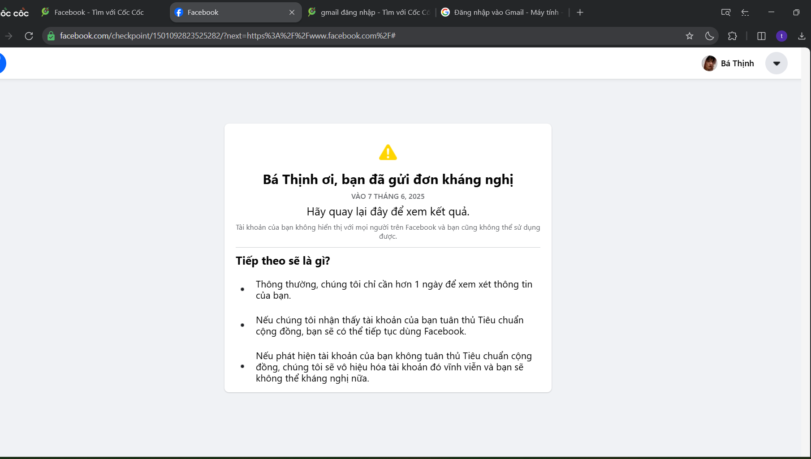
Task: Restore down the browser window
Action: [796, 13]
